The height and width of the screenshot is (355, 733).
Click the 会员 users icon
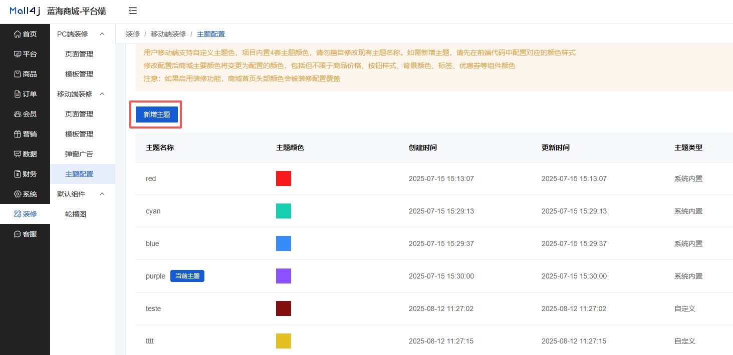tap(18, 114)
